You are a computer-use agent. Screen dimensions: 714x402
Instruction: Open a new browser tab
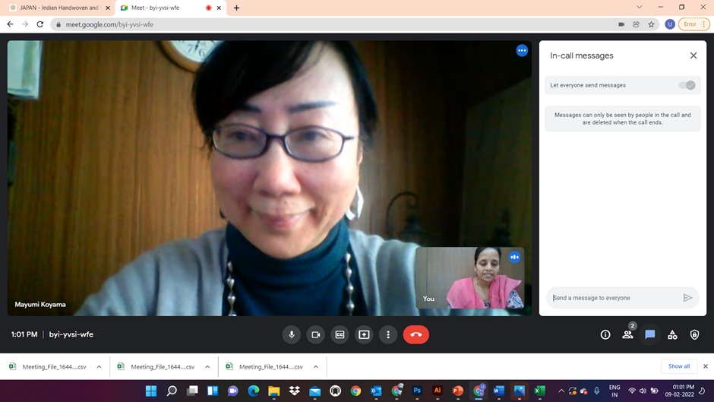tap(236, 8)
